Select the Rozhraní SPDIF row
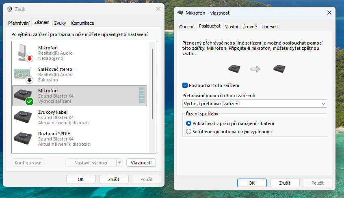344x198 pixels. tap(80, 139)
